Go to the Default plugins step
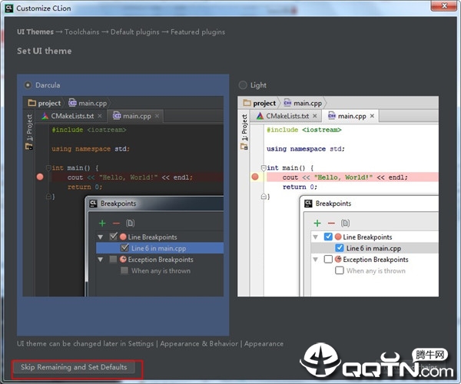The image size is (461, 384). (x=135, y=32)
